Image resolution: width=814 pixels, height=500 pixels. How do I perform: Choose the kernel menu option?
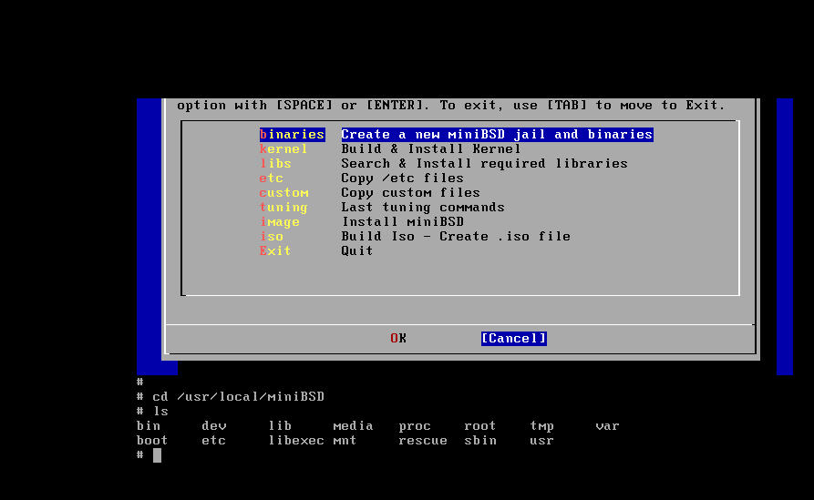pyautogui.click(x=283, y=149)
